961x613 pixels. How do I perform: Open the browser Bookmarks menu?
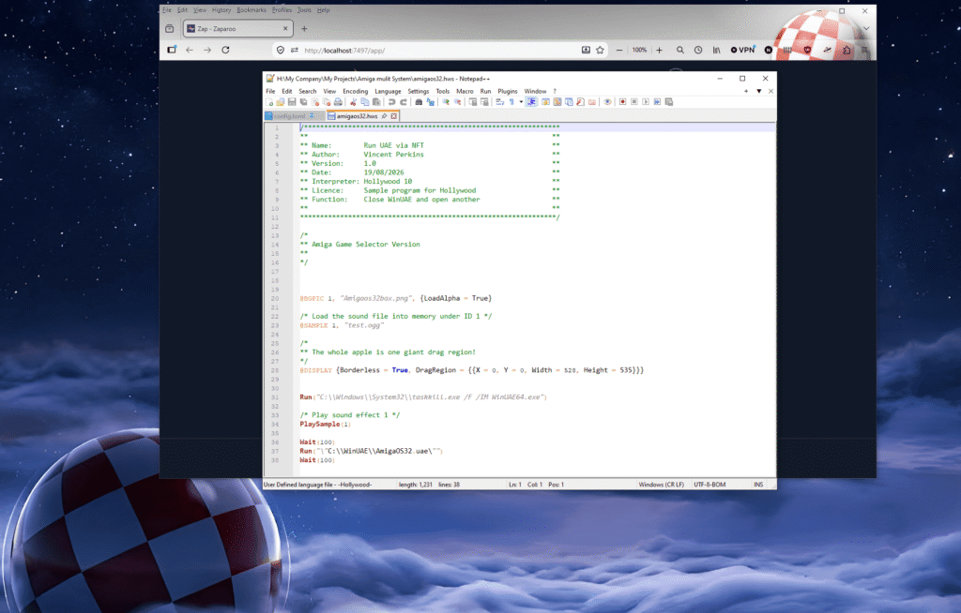252,9
